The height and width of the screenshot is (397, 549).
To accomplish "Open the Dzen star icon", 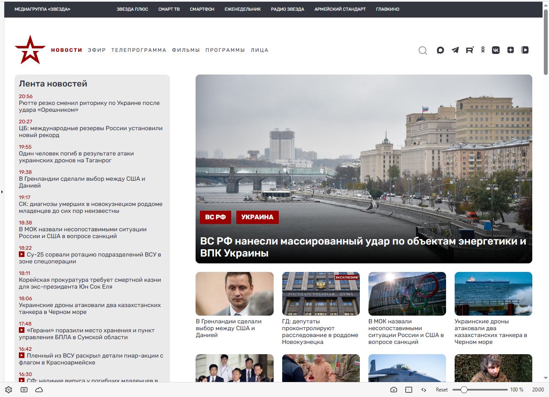I will tap(510, 50).
